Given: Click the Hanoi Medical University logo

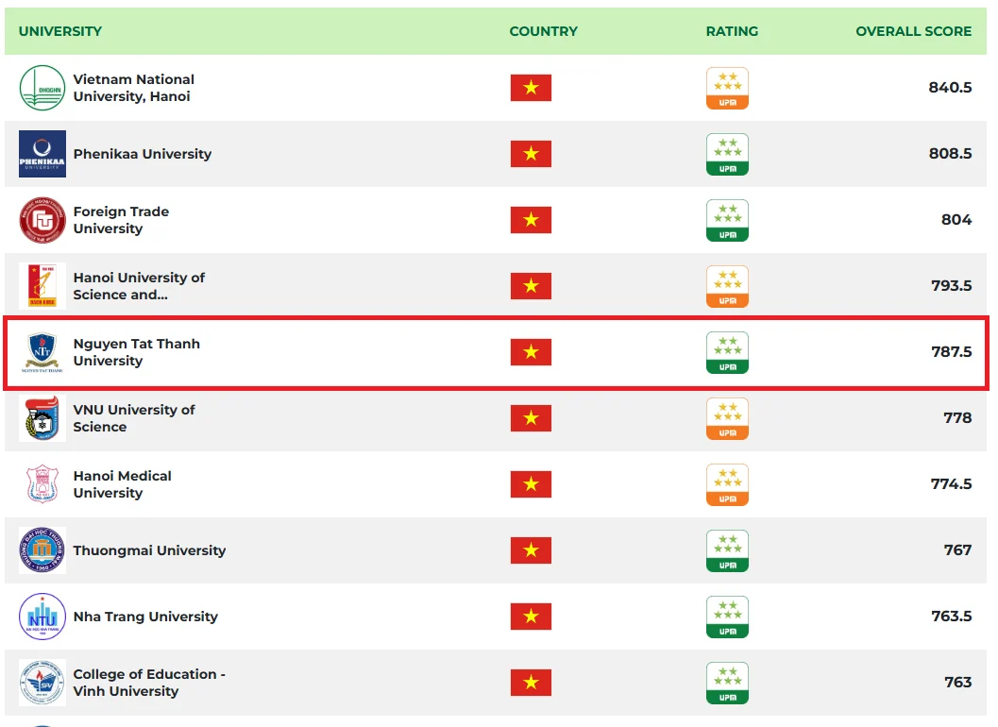Looking at the screenshot, I should pos(42,484).
